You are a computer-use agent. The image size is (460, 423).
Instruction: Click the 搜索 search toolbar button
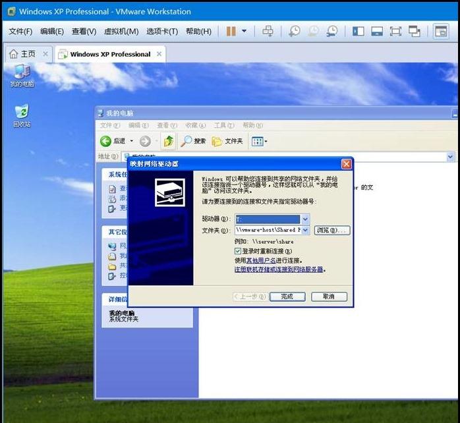[x=192, y=141]
